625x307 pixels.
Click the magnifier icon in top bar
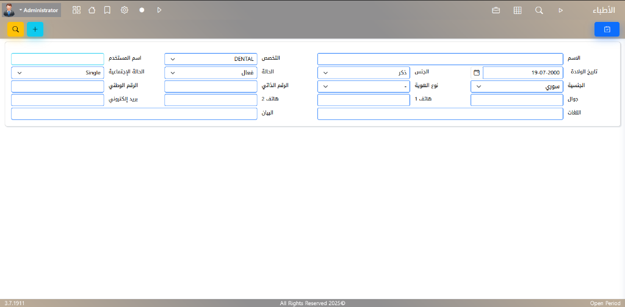(x=539, y=10)
